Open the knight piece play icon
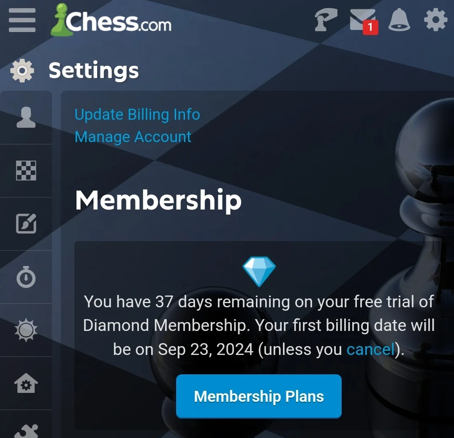454x438 pixels. coord(326,20)
